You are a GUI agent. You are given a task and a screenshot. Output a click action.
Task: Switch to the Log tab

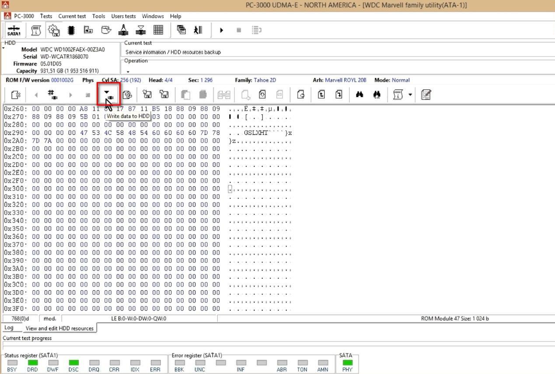coord(9,328)
